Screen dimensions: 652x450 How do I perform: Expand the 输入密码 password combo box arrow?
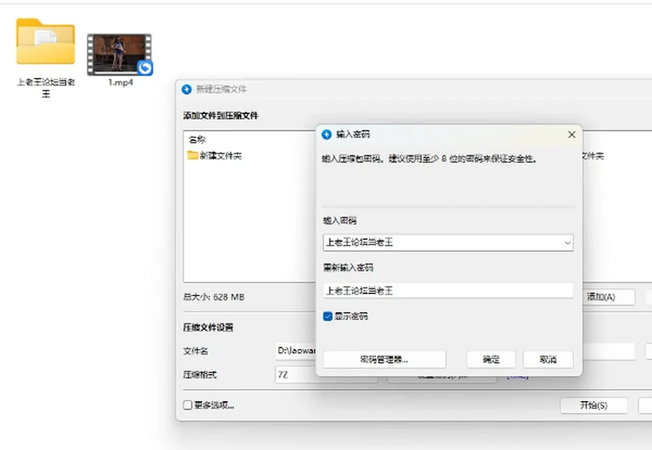tap(567, 243)
